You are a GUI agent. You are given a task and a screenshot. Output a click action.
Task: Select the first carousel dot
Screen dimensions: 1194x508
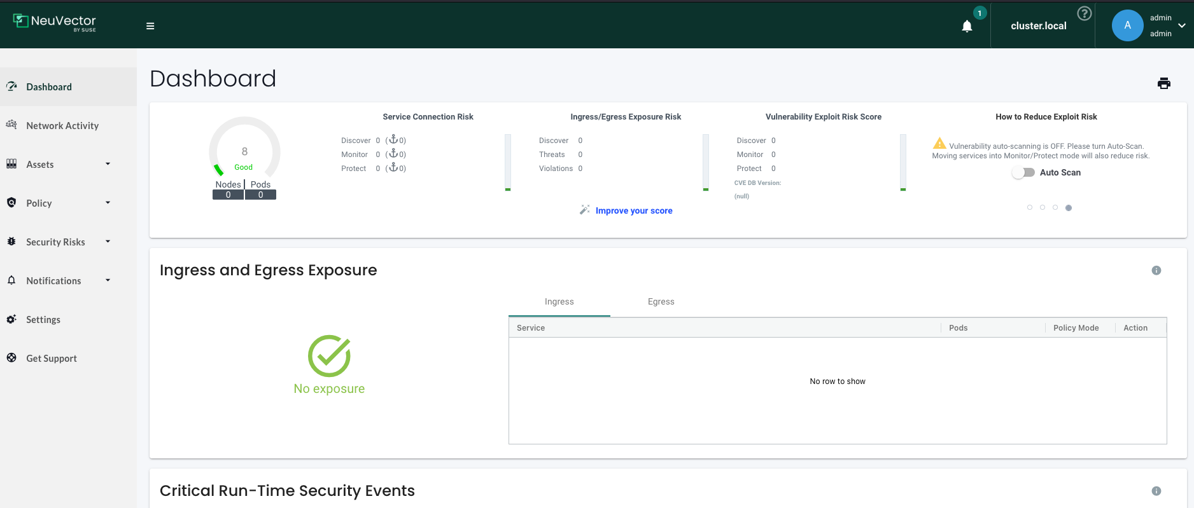(x=1030, y=207)
